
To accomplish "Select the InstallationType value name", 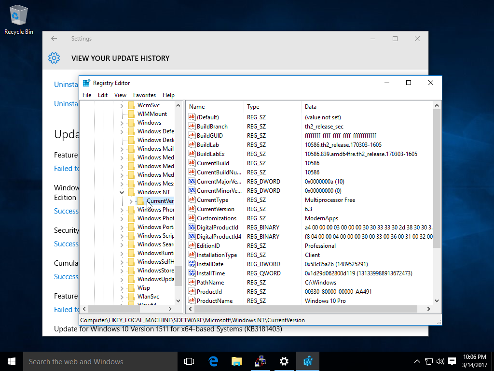I will (x=217, y=255).
